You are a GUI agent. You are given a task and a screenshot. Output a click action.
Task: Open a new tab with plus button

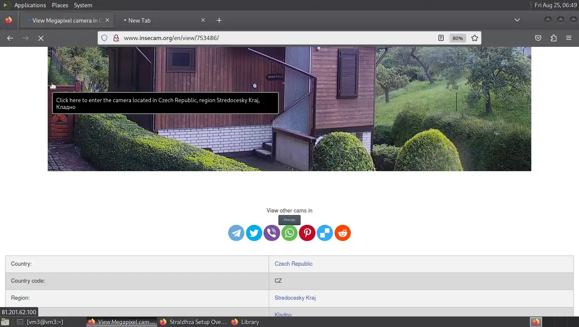219,20
